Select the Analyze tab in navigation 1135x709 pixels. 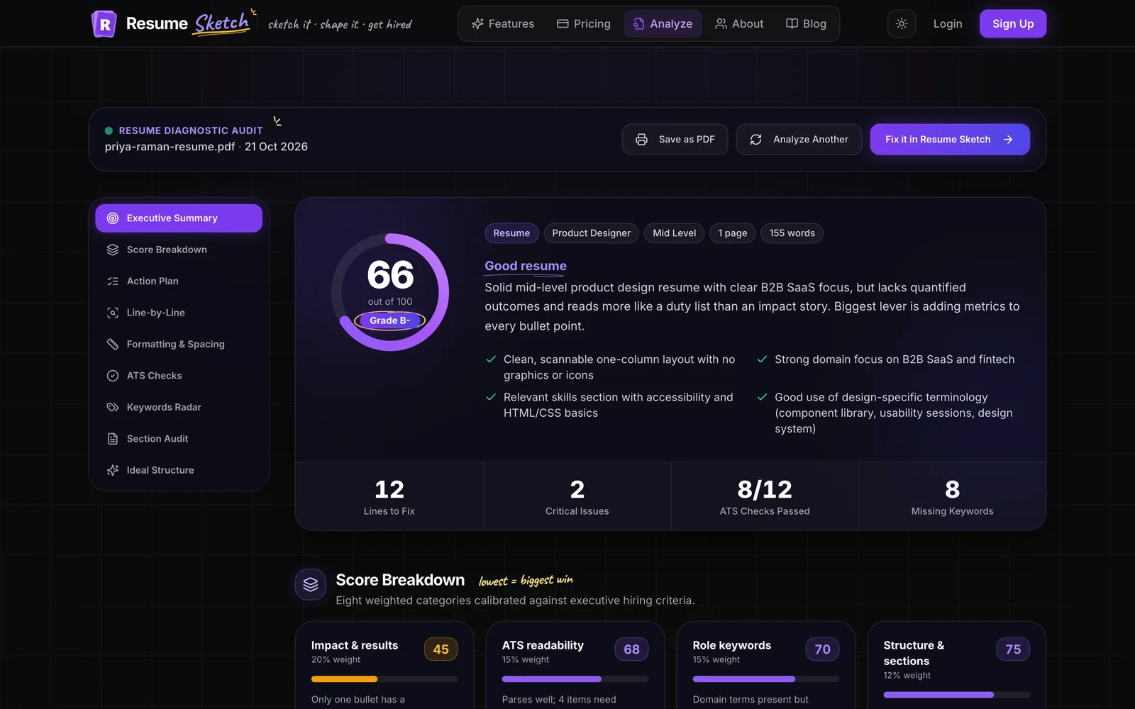click(x=663, y=23)
